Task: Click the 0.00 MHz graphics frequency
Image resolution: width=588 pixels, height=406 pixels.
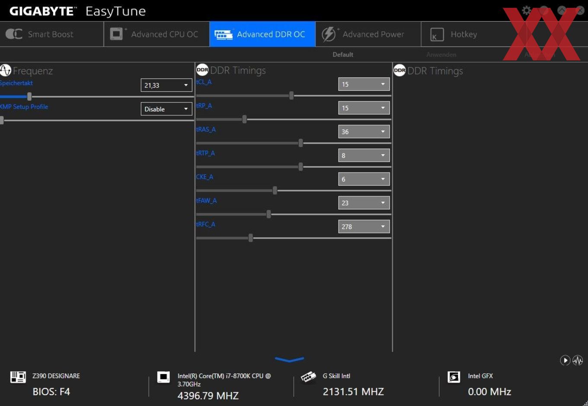Action: 489,392
